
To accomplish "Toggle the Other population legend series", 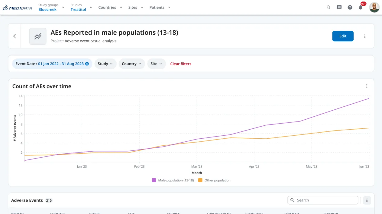I will (x=214, y=180).
